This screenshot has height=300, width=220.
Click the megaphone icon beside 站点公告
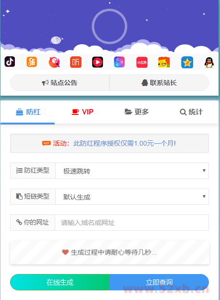point(45,83)
